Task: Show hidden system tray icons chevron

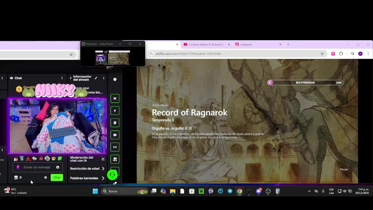Action: [x=309, y=191]
